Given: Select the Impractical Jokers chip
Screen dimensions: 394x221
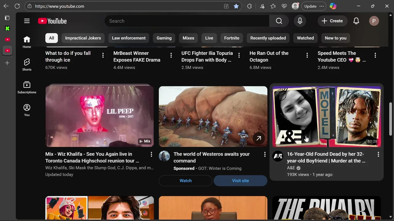Looking at the screenshot, I should 83,38.
